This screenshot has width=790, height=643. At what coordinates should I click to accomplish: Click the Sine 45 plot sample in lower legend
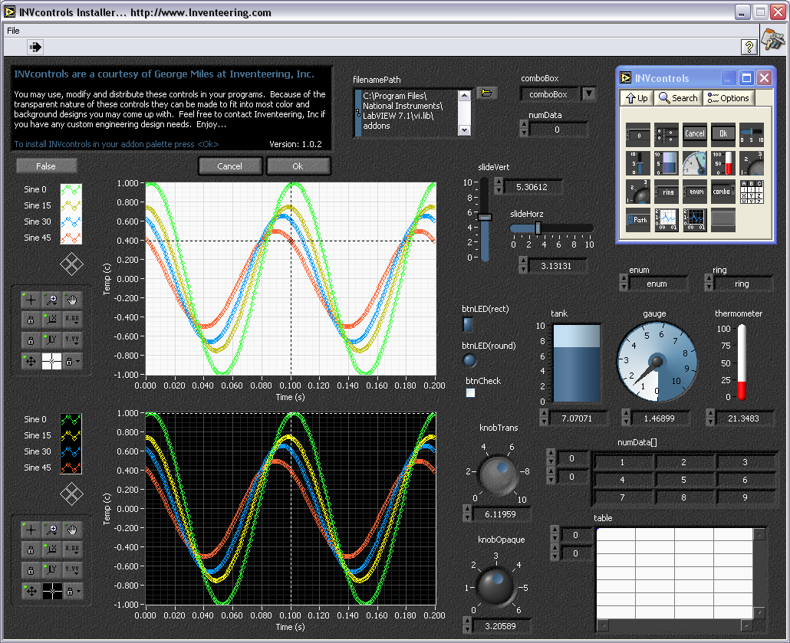point(71,467)
